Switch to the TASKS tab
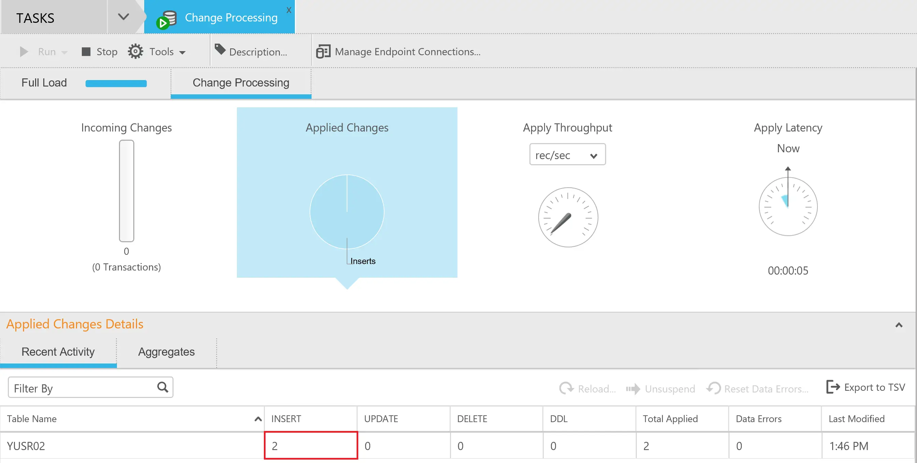This screenshot has height=463, width=917. coord(54,17)
